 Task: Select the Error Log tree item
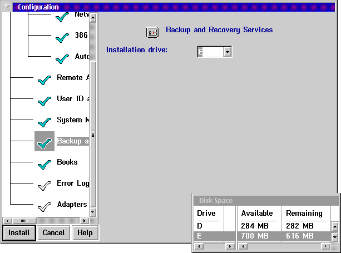(73, 183)
